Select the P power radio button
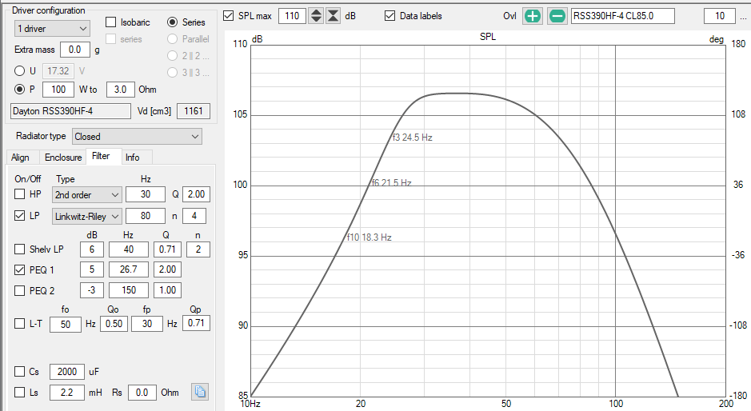 pyautogui.click(x=20, y=89)
